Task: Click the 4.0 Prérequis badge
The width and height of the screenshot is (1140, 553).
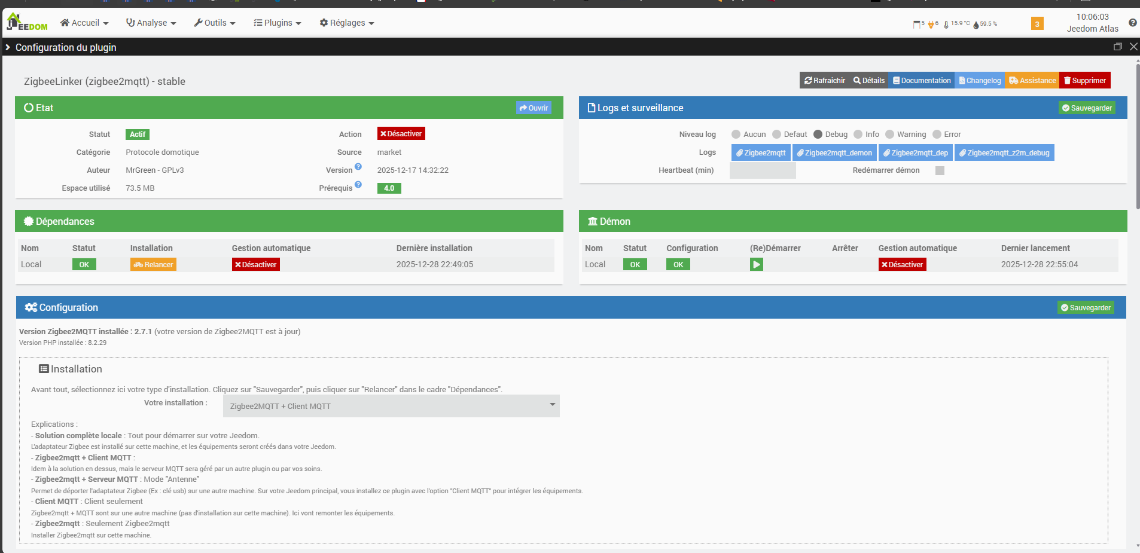Action: [389, 188]
